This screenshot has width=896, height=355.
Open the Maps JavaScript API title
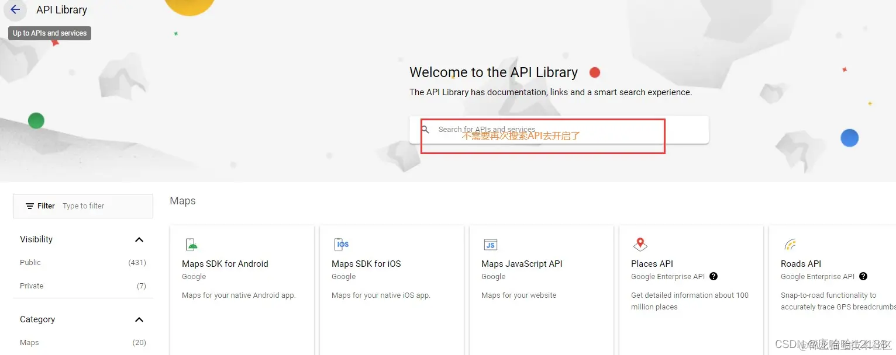(522, 264)
